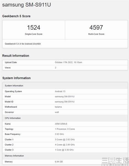Select the Android 13 operating system value
Image resolution: width=129 pixels, height=166 pixels.
(x=60, y=91)
